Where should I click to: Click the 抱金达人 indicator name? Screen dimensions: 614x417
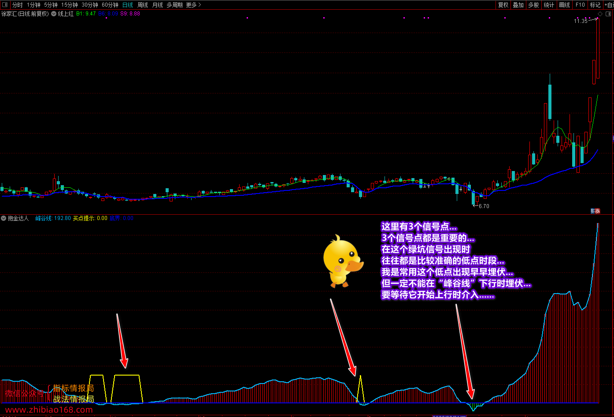click(x=18, y=218)
